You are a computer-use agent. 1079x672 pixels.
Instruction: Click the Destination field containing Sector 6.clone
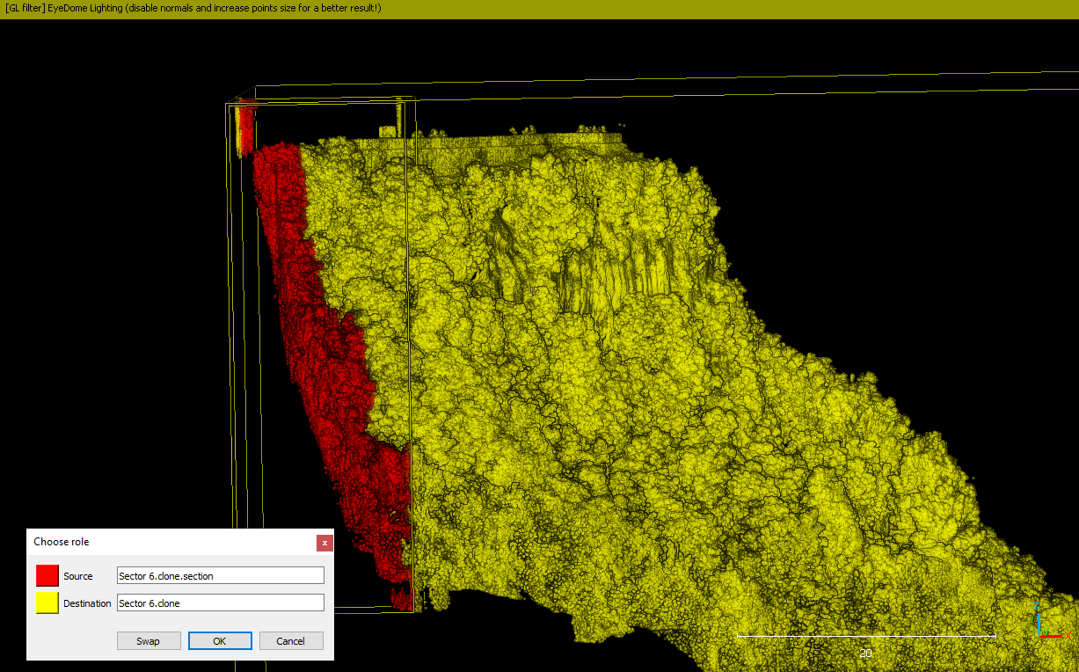coord(220,603)
